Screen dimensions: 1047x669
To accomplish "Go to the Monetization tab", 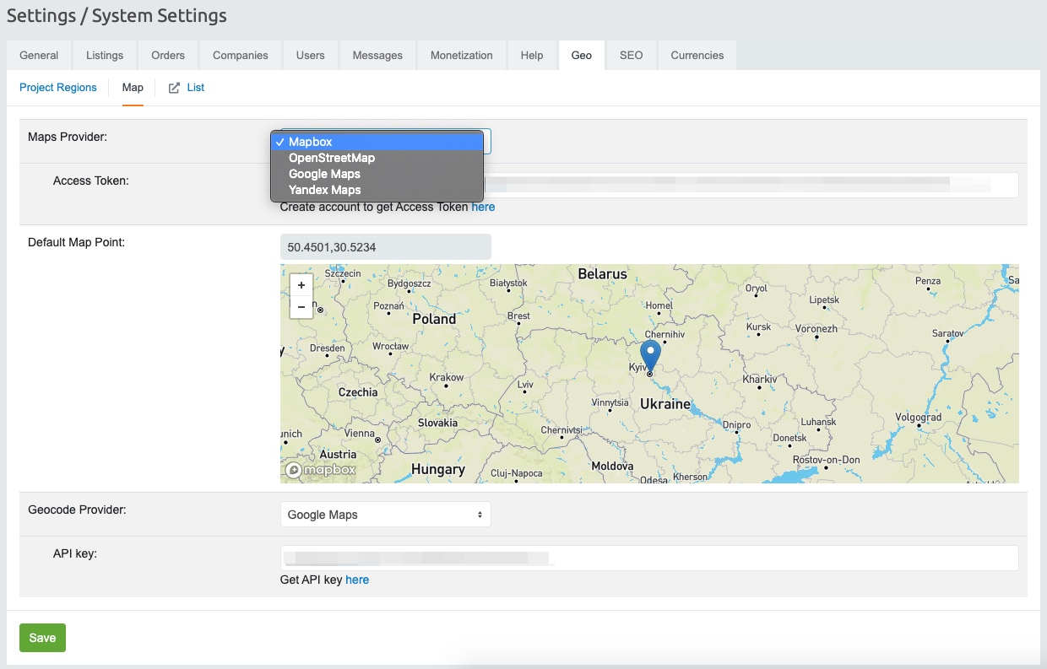I will [x=462, y=56].
